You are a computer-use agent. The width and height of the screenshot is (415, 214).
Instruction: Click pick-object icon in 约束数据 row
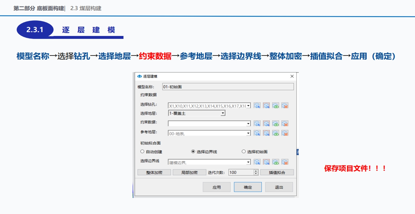(257, 123)
